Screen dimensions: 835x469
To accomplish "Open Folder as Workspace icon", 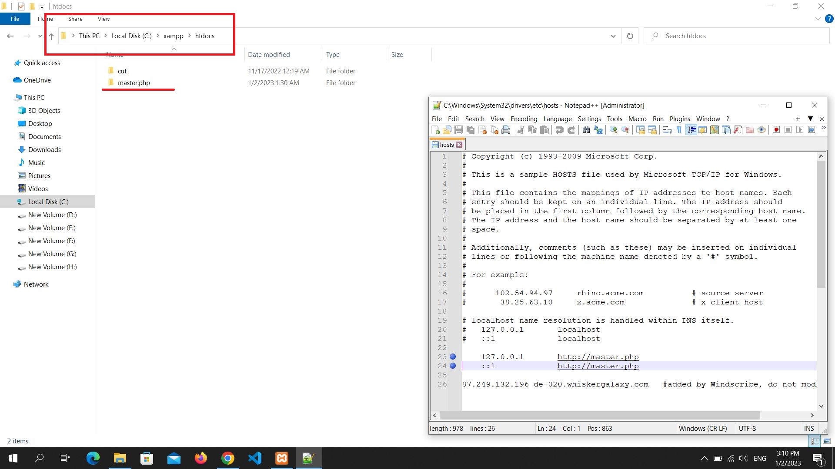I will coord(750,130).
